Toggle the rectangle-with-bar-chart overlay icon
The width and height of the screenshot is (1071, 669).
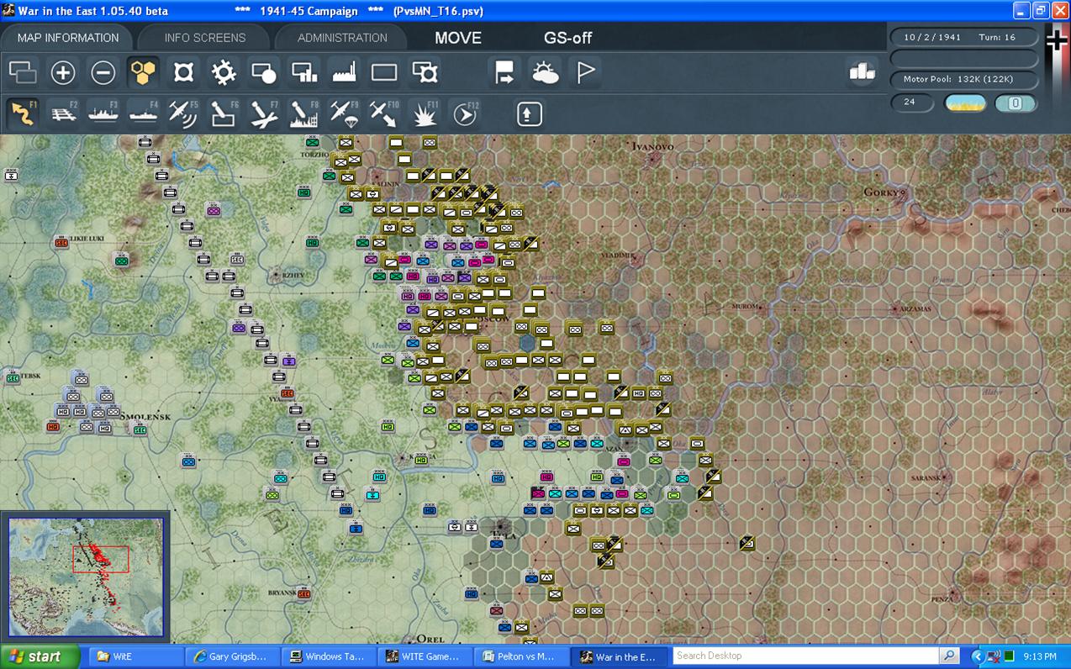tap(303, 72)
